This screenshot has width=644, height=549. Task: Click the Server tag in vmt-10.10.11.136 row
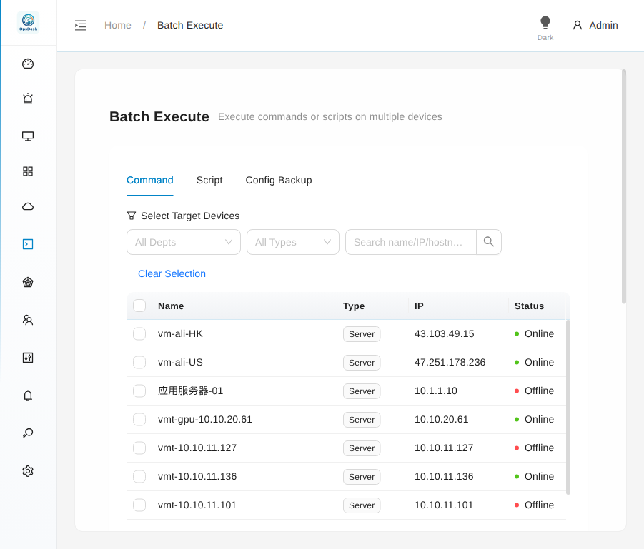pos(362,477)
